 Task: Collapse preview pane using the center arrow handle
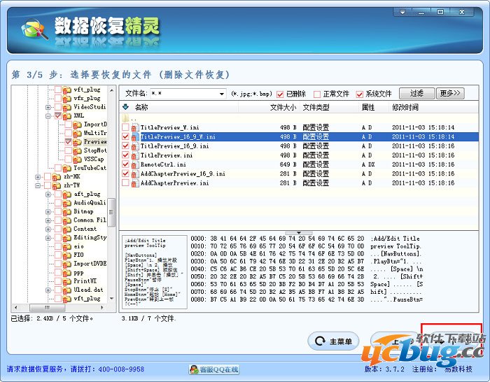pyautogui.click(x=299, y=233)
